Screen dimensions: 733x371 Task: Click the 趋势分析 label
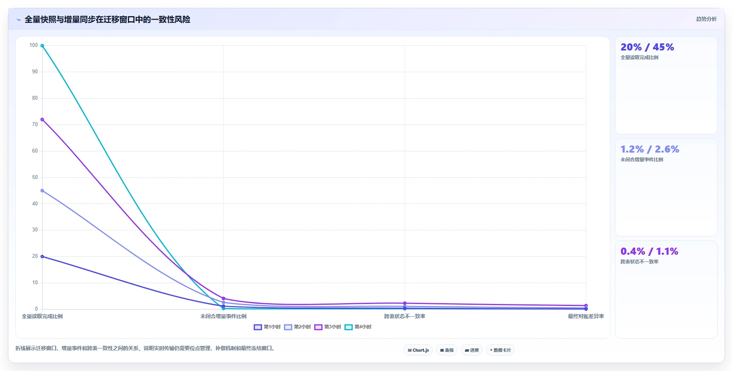click(706, 19)
